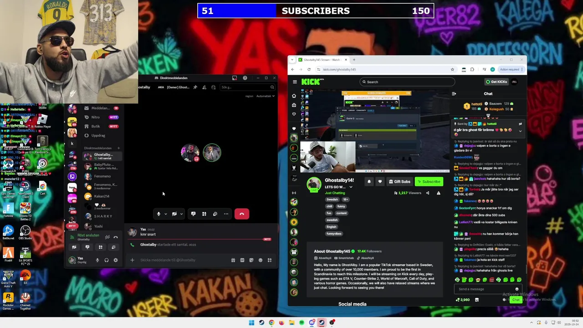Open Discord user settings gear
Viewport: 583px width, 328px height.
point(115,260)
